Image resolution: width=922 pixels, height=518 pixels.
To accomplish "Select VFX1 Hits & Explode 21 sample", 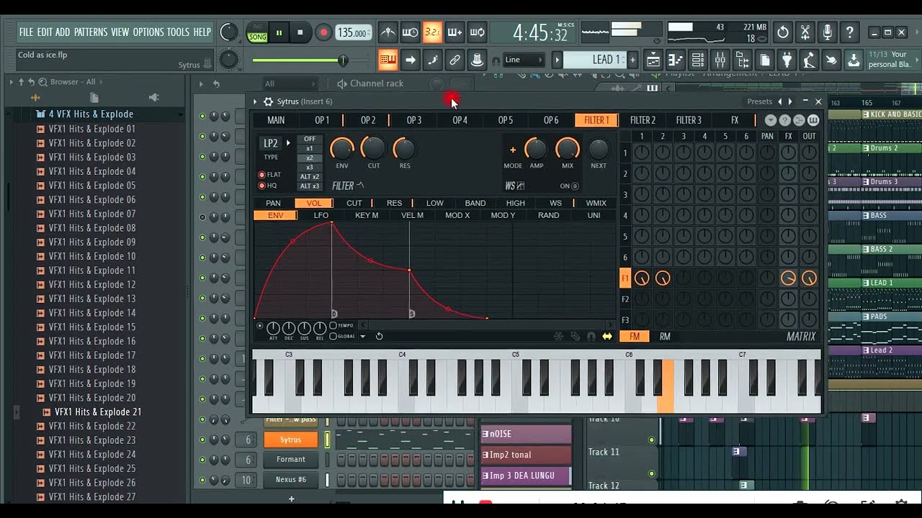I will point(98,412).
